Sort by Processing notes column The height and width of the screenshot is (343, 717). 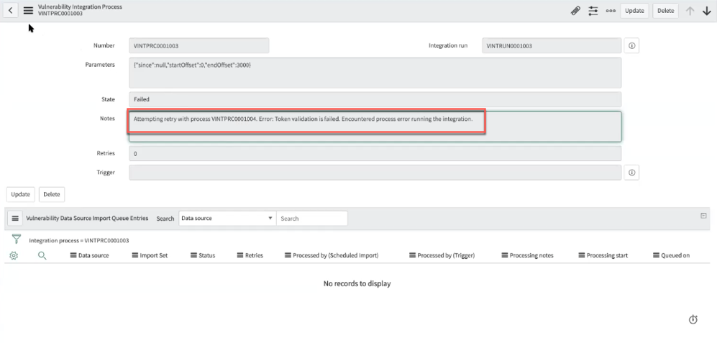(x=531, y=256)
